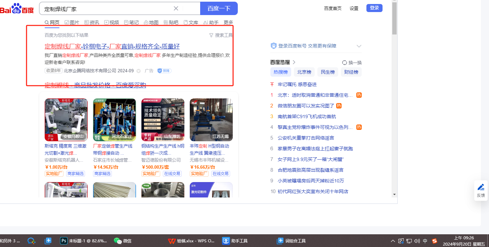The height and width of the screenshot is (247, 489).
Task: Click the 登录 button
Action: pyautogui.click(x=374, y=8)
